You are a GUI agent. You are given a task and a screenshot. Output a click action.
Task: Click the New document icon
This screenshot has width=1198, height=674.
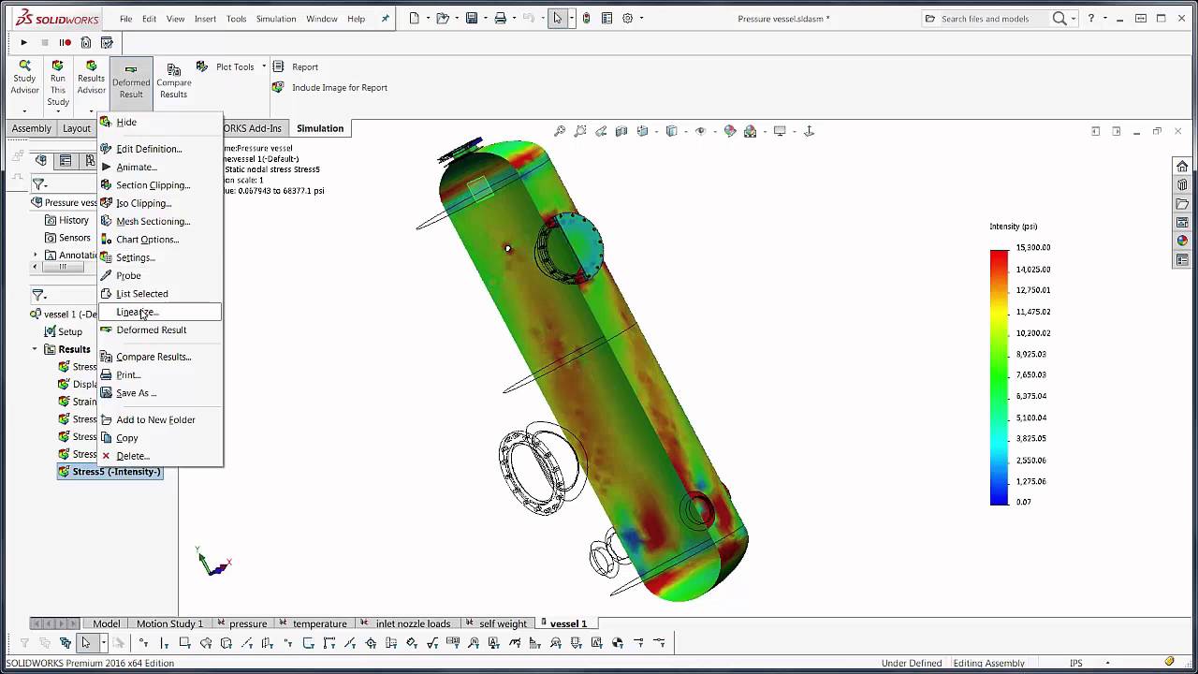tap(415, 18)
